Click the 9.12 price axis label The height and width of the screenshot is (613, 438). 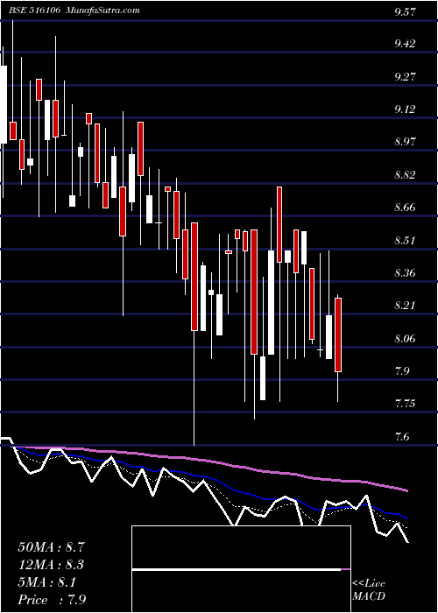point(405,109)
